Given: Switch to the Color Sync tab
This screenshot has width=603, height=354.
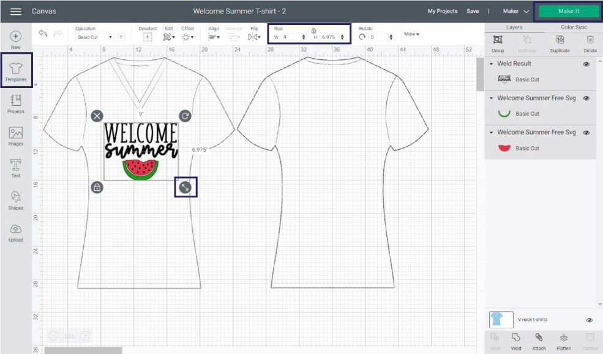Looking at the screenshot, I should coord(573,28).
